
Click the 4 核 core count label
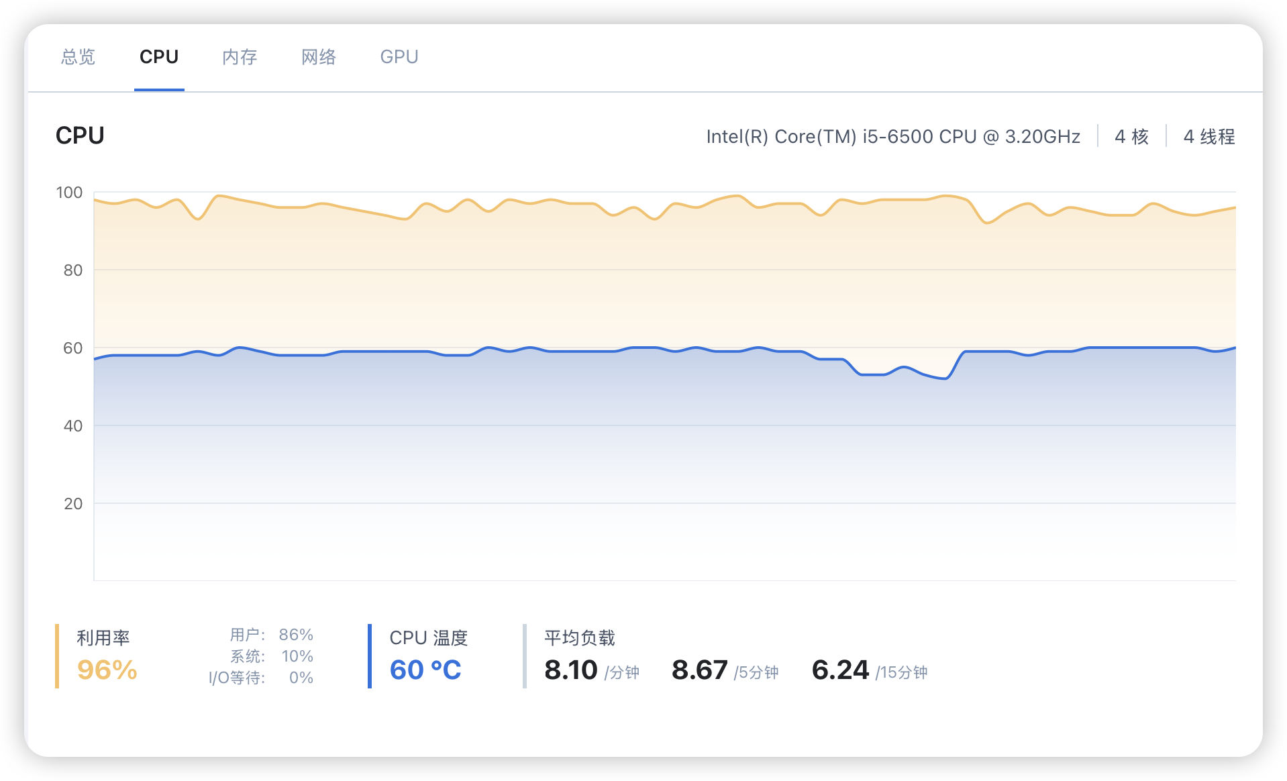click(1131, 137)
